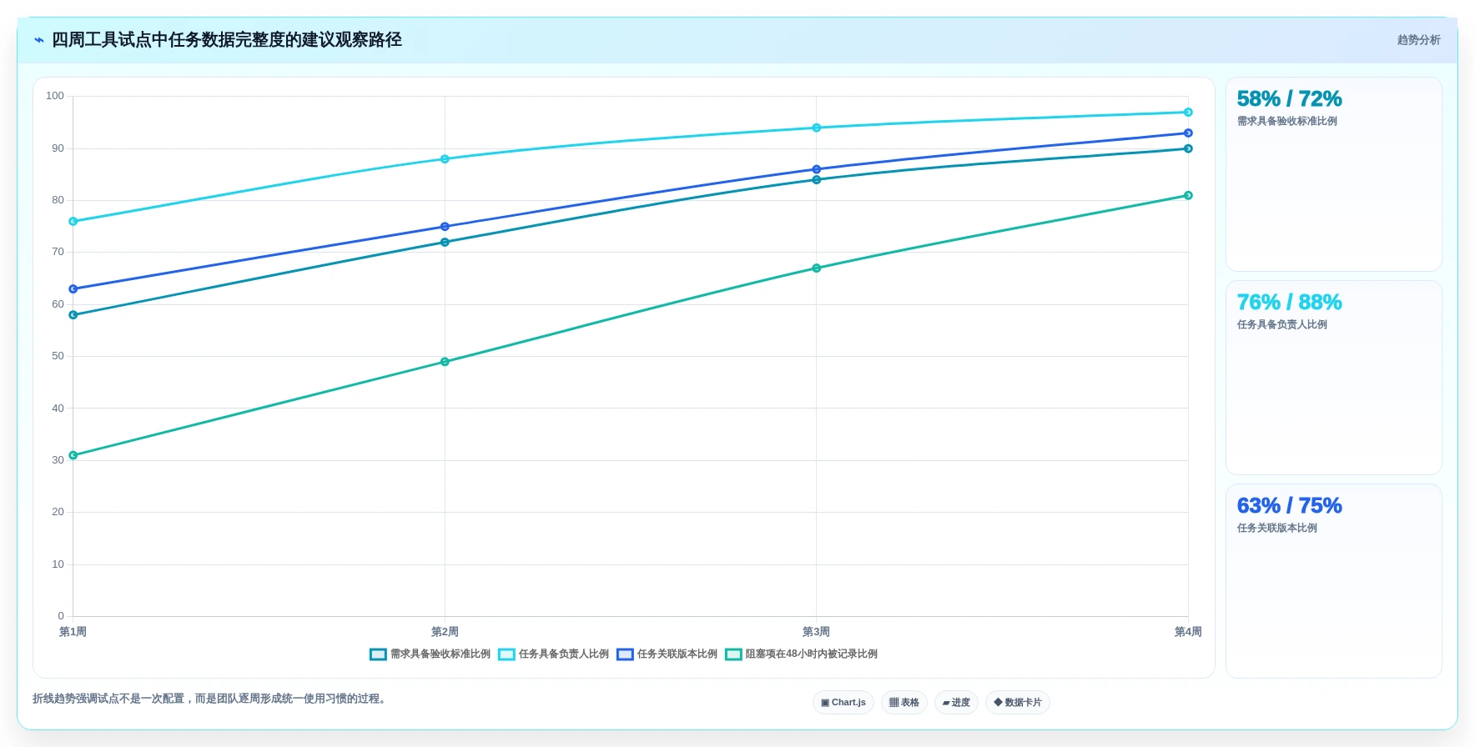
Task: Click 第2周 point on 任务关联版本比例 line
Action: click(445, 227)
